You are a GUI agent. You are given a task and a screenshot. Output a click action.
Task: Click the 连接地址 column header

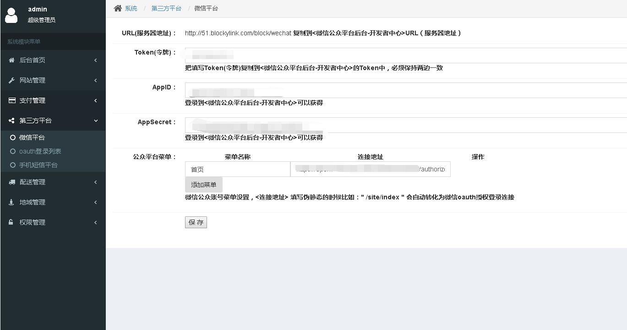[371, 157]
